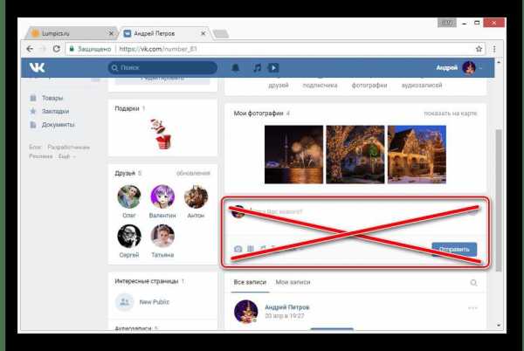This screenshot has height=351, width=524.
Task: Click the VK logo in the header
Action: (37, 67)
